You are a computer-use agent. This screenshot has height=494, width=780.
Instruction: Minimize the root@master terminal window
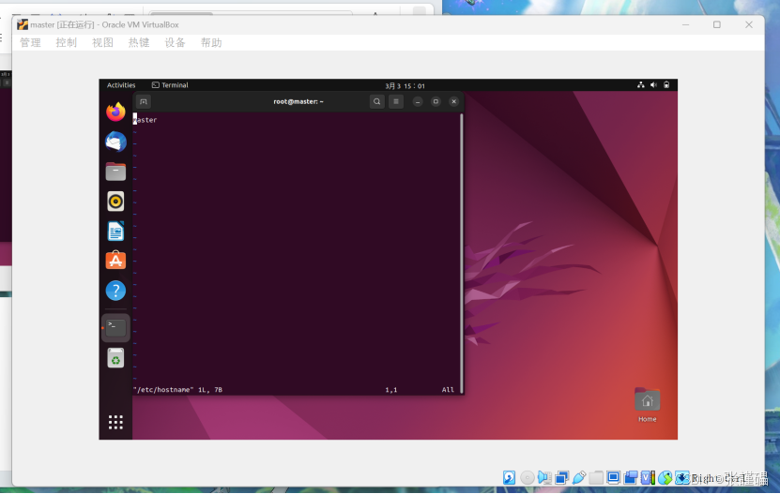point(418,101)
